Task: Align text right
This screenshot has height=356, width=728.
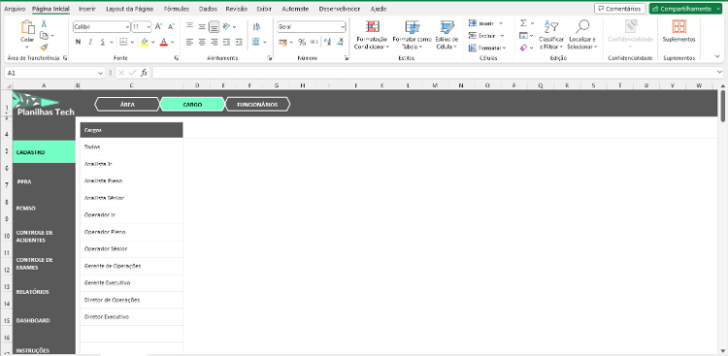Action: 215,43
